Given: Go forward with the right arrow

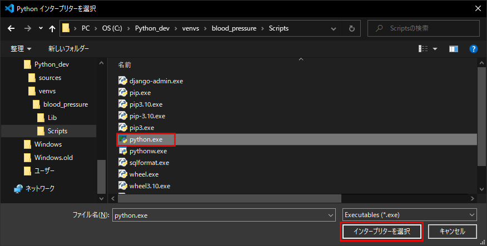Looking at the screenshot, I should (x=28, y=28).
